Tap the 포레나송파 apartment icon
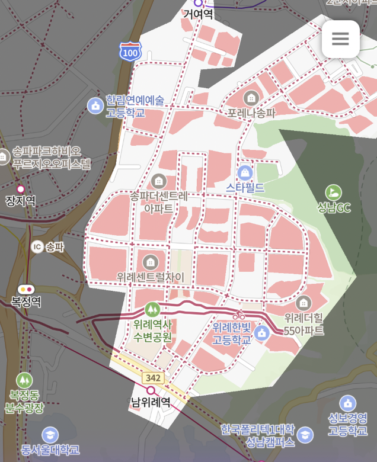This screenshot has height=462, width=377. [251, 98]
